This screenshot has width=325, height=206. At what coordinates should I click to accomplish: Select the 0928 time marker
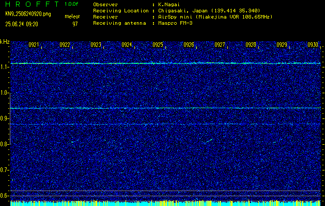251,45
